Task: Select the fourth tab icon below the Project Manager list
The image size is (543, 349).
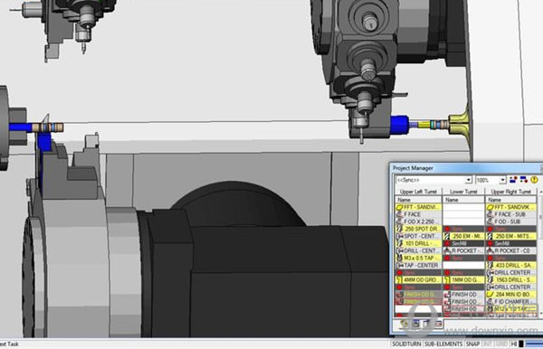Action: click(x=438, y=324)
